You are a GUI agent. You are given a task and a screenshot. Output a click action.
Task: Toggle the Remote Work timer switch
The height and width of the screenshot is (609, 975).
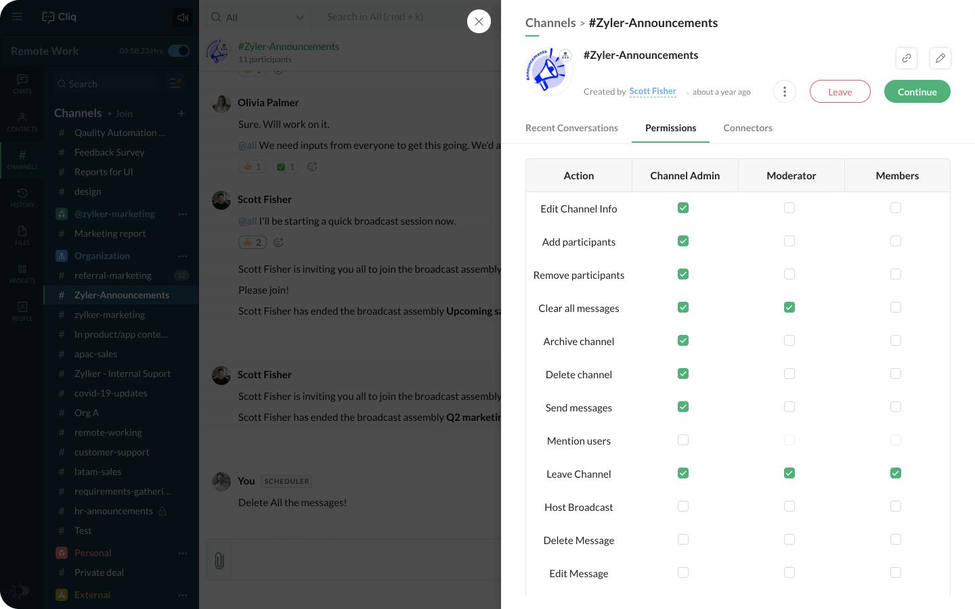[179, 51]
